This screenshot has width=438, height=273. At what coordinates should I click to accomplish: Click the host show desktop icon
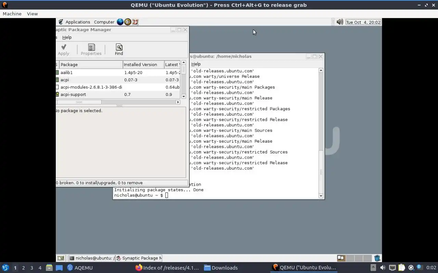click(x=59, y=268)
